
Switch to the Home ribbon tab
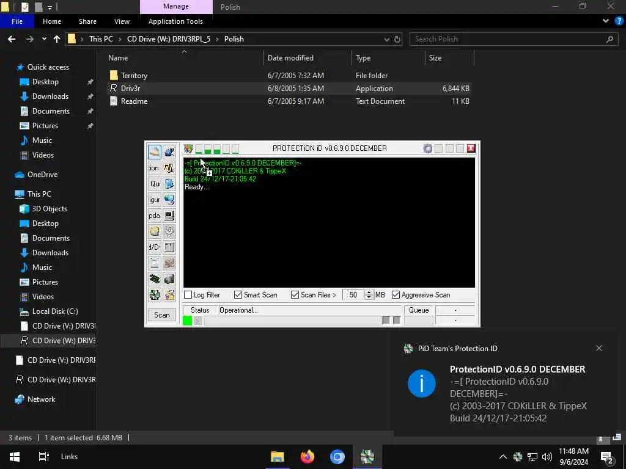point(52,21)
